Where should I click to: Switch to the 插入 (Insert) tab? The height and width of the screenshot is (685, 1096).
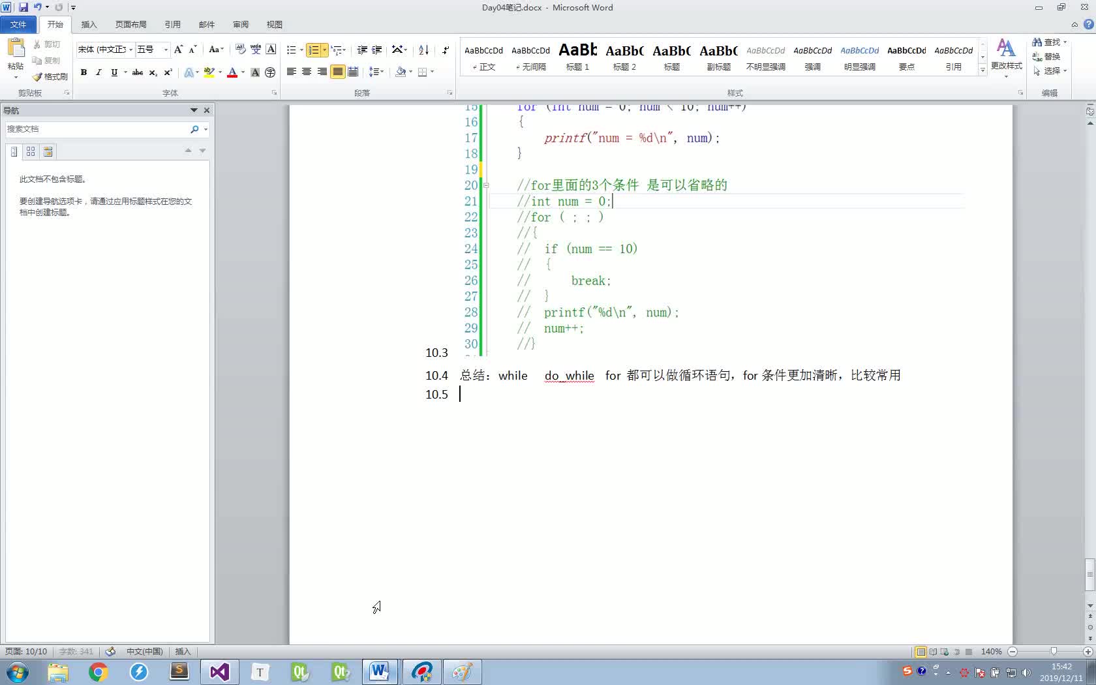pos(89,24)
